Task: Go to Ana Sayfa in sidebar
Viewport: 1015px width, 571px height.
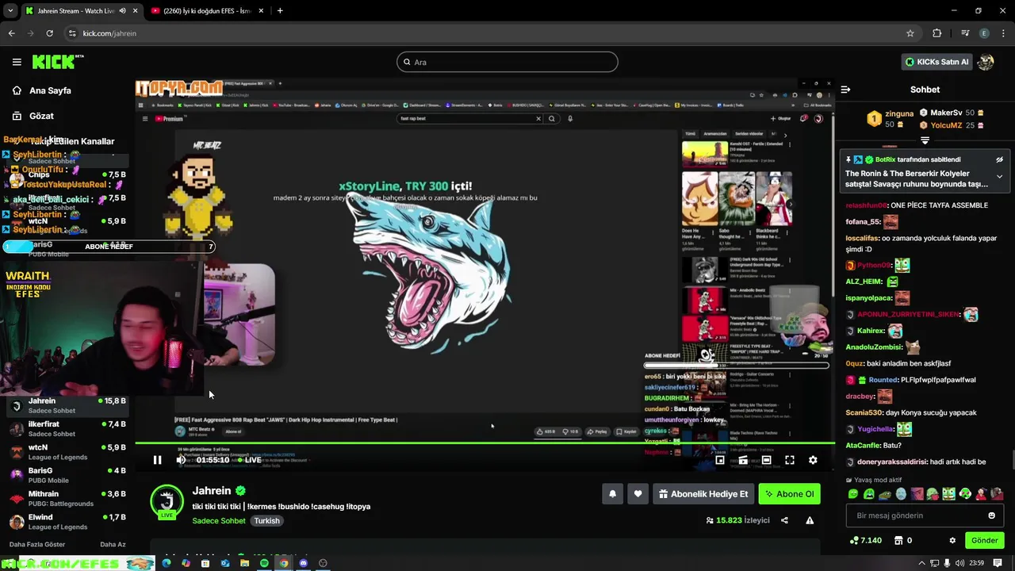Action: (41, 90)
